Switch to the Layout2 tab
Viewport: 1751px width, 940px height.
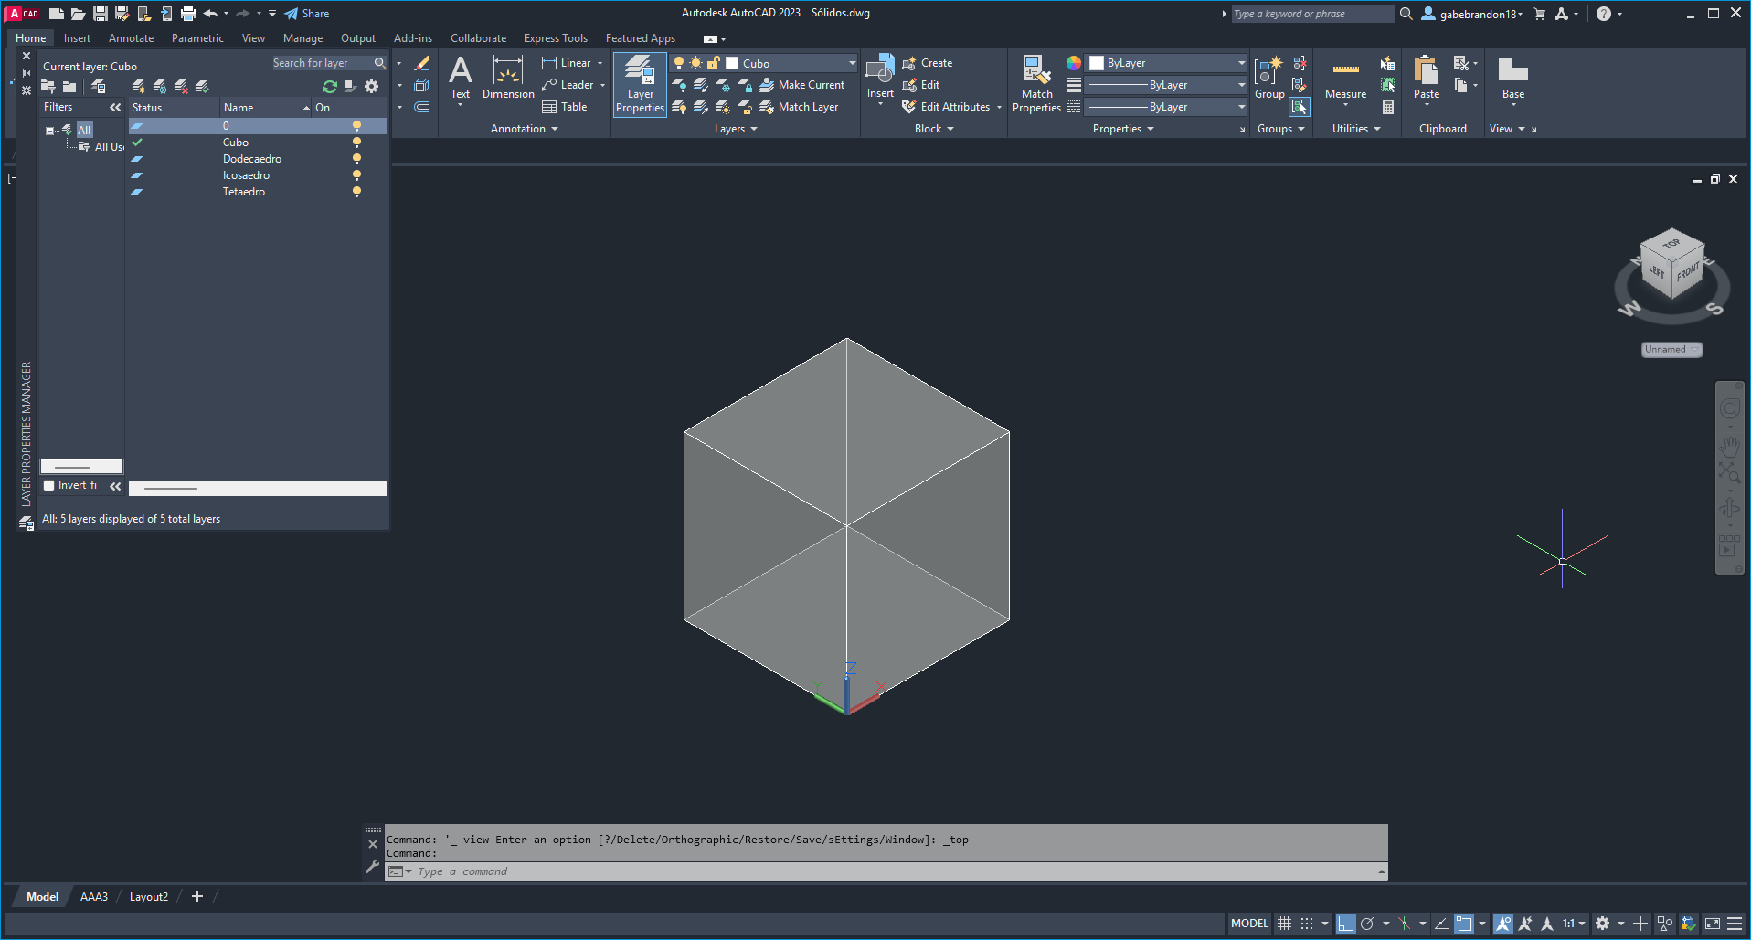click(x=149, y=897)
